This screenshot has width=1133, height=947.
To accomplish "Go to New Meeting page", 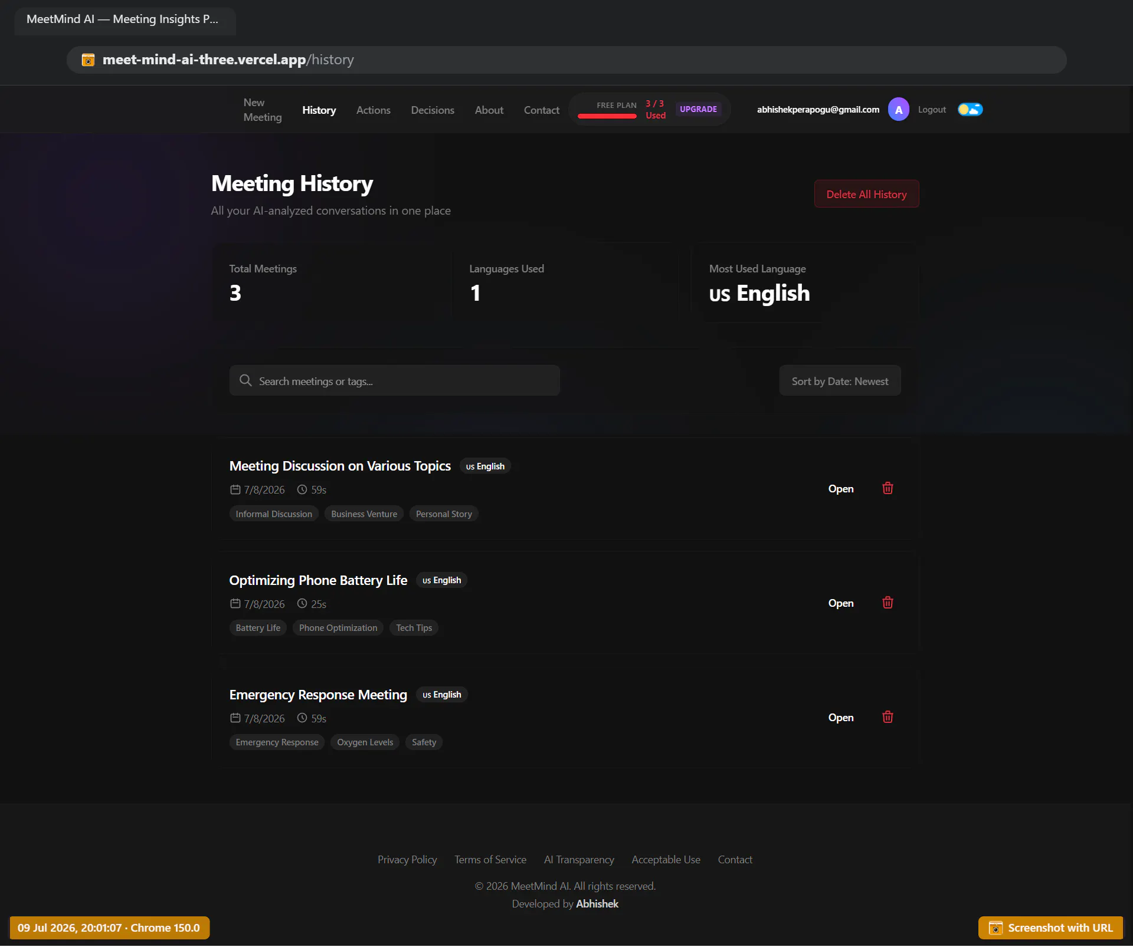I will point(263,110).
